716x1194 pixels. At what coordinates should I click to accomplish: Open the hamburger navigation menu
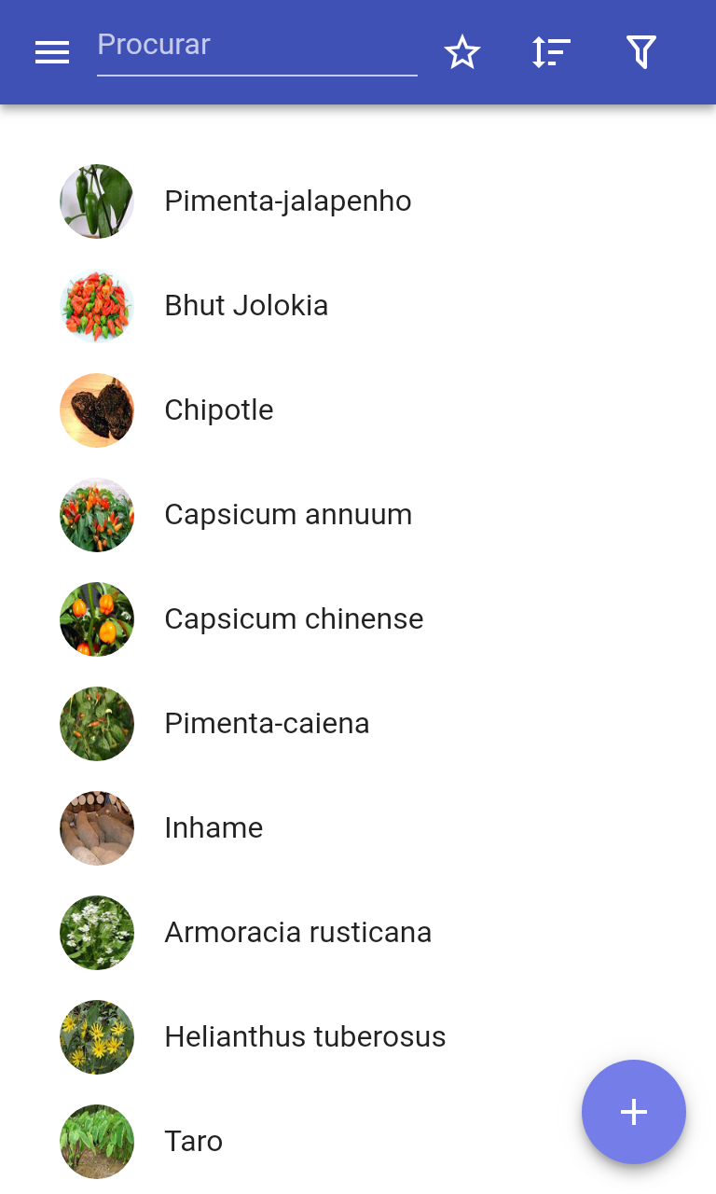(x=52, y=52)
